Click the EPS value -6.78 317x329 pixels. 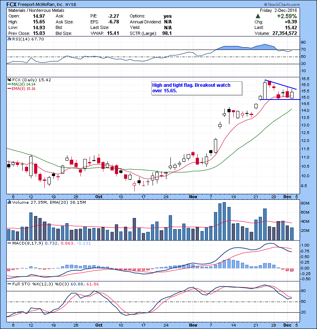113,22
